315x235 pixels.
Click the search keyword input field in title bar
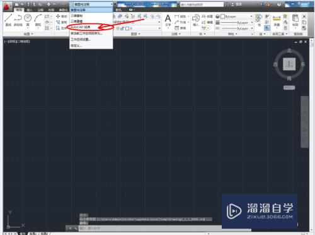click(202, 4)
